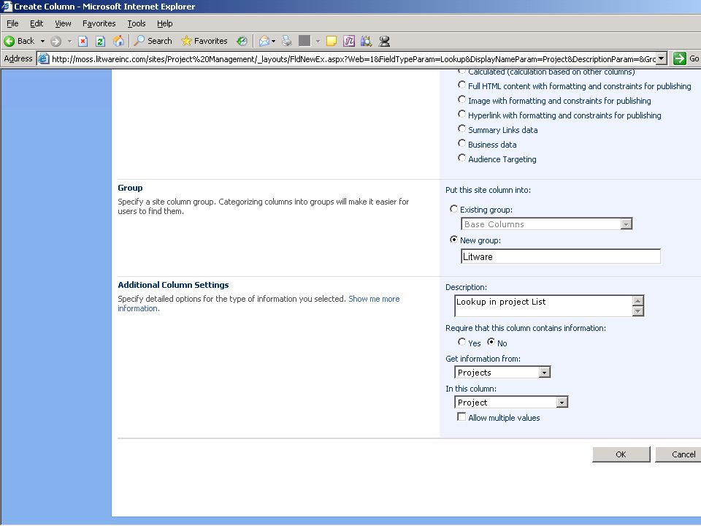Click the Mail envelope icon
701x526 pixels.
click(264, 42)
